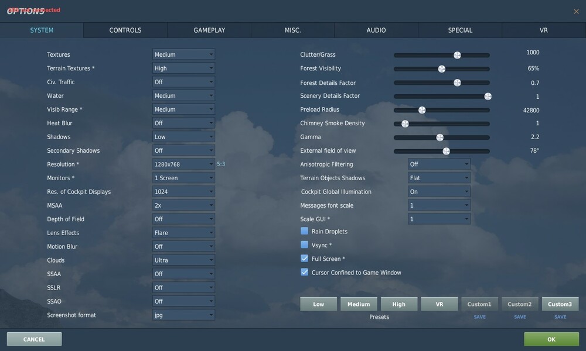Open the SSAA dropdown

[x=183, y=274]
